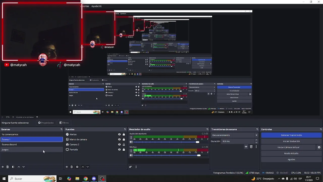The height and width of the screenshot is (182, 323).
Task: Undock the Mezclador de audio panel
Action: (207, 129)
